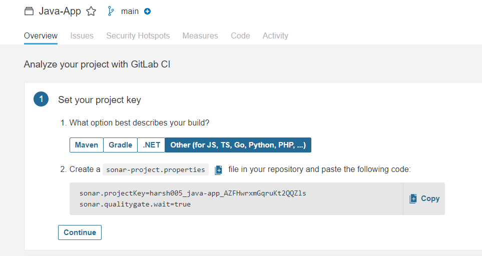Select the Maven build option
The width and height of the screenshot is (482, 256).
pyautogui.click(x=87, y=145)
